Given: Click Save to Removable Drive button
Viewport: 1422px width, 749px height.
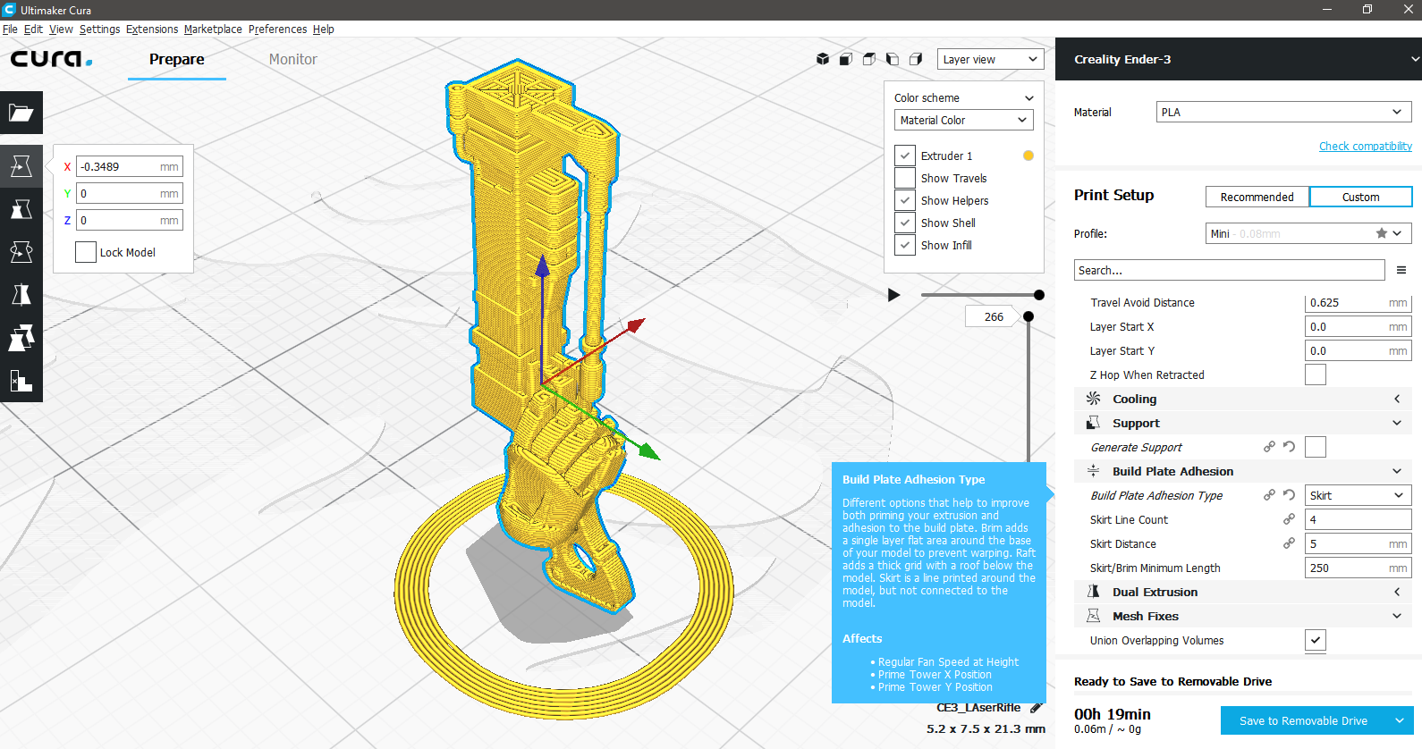Looking at the screenshot, I should [x=1304, y=720].
